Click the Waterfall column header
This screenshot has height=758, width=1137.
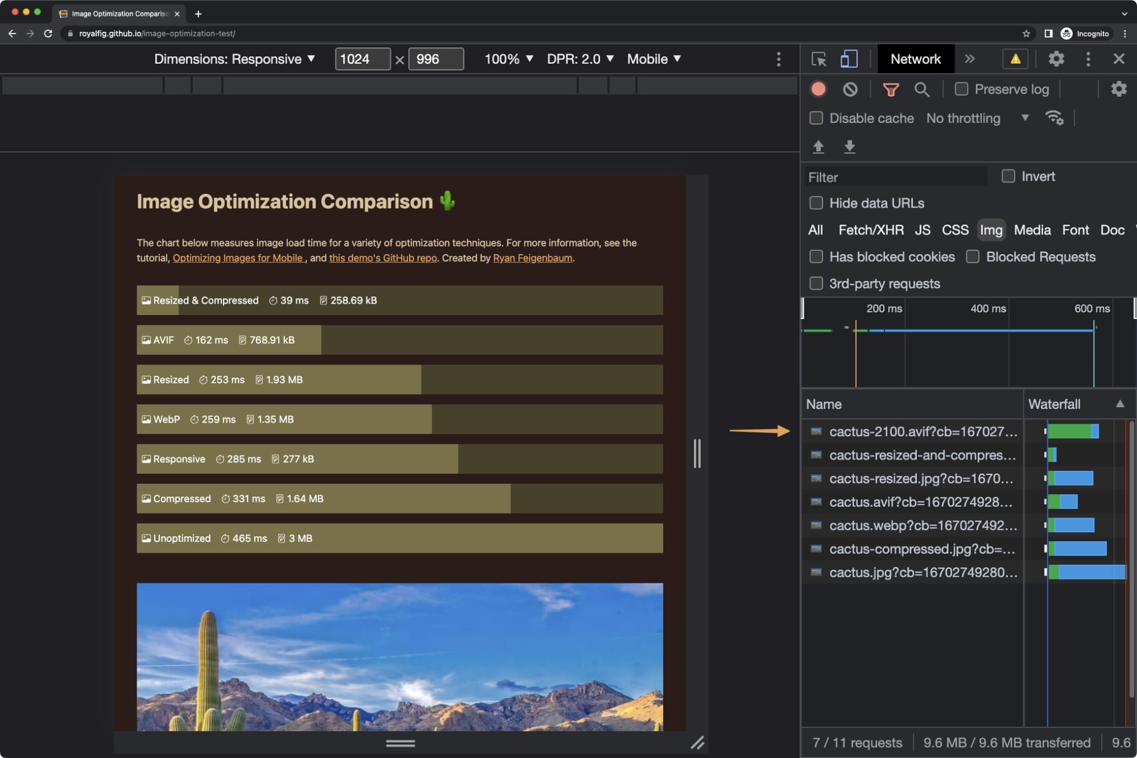1055,404
